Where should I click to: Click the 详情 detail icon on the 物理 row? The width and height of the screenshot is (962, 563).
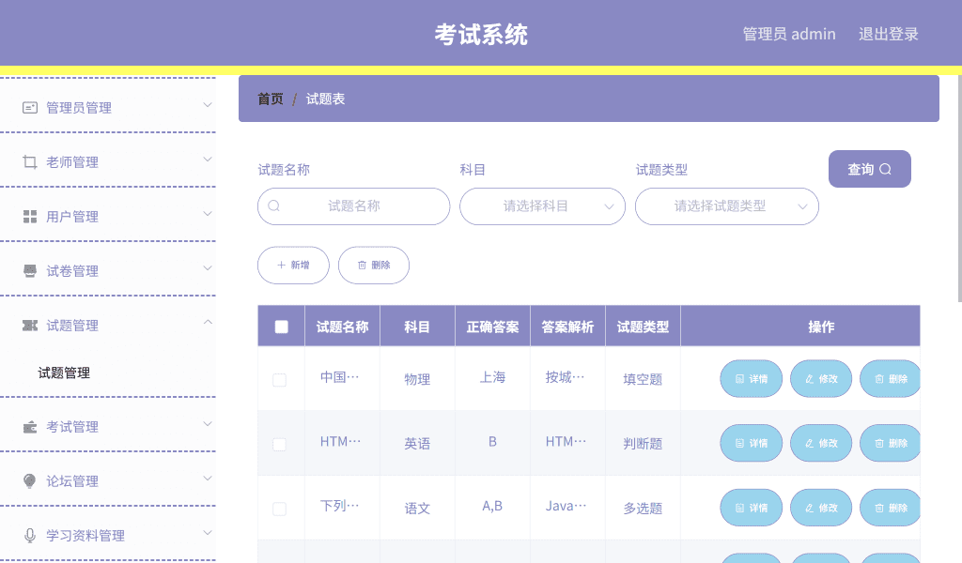(x=740, y=379)
